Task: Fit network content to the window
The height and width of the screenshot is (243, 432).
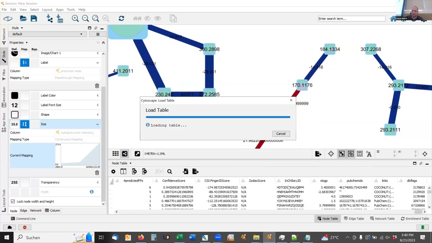Action: pos(96,19)
